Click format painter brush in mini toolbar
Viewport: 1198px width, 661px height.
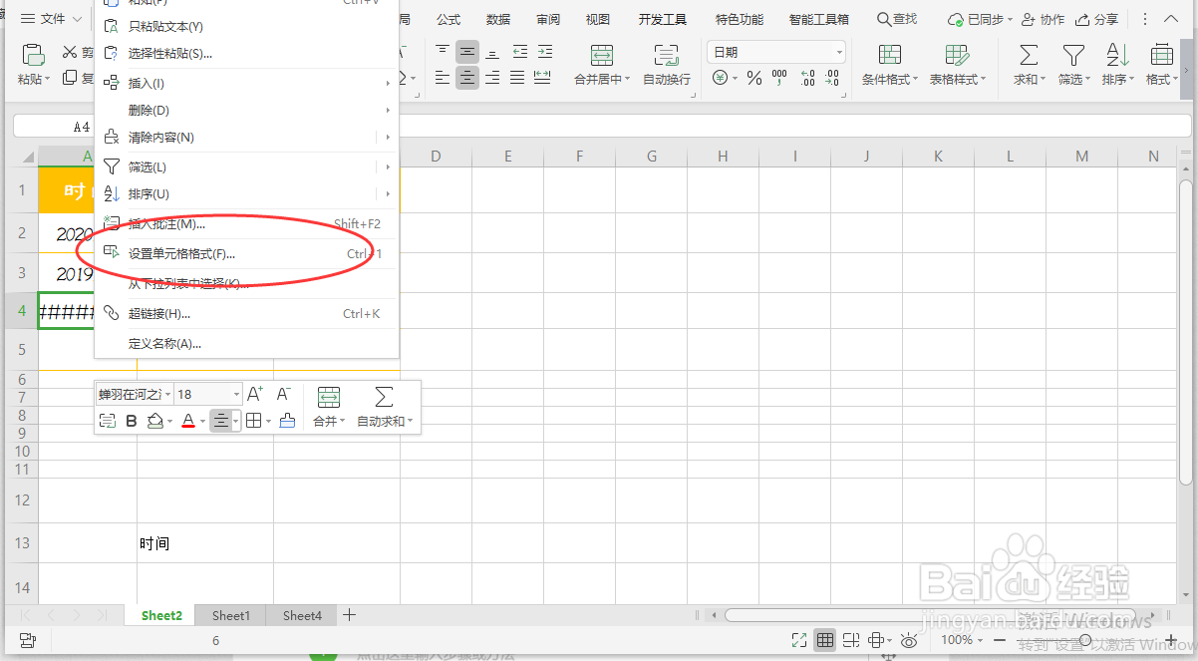click(287, 421)
